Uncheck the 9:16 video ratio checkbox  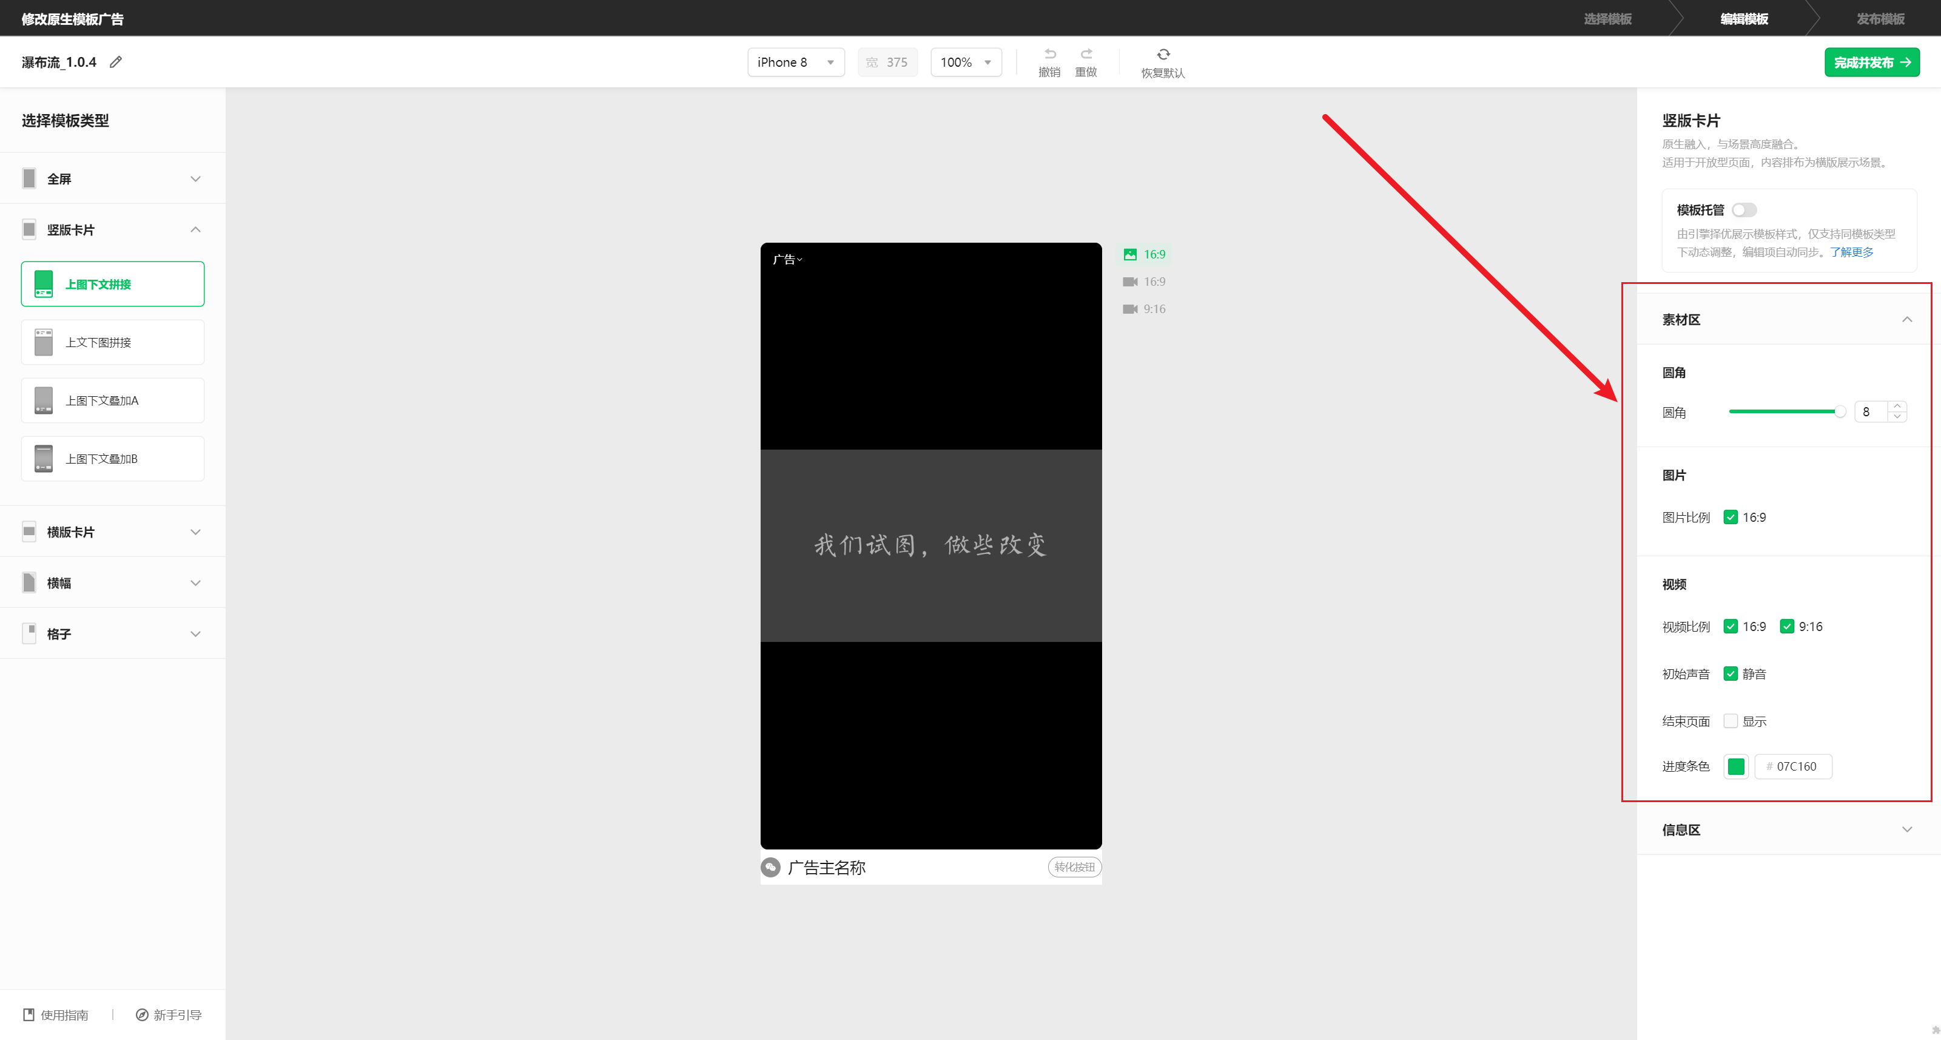1788,626
